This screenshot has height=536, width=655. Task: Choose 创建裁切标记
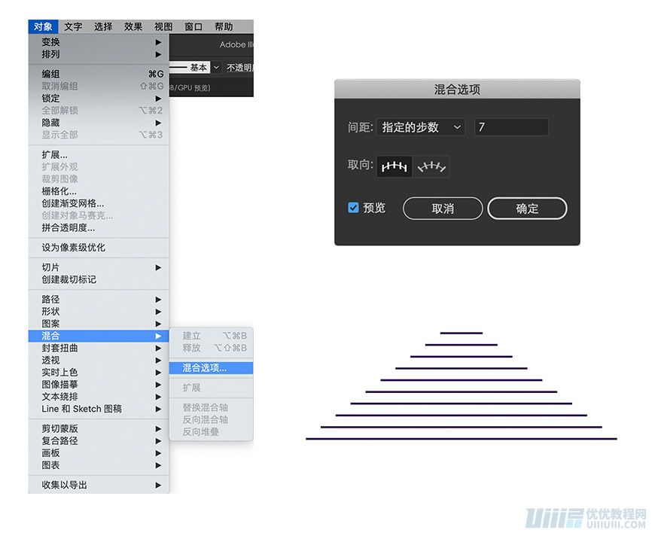[99, 279]
